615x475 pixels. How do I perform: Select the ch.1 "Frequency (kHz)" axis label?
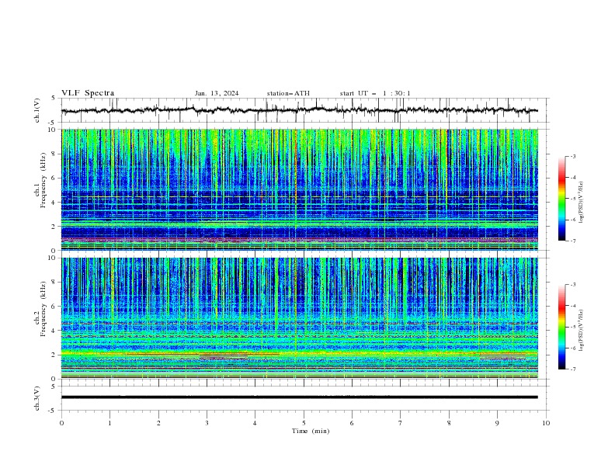[43, 180]
